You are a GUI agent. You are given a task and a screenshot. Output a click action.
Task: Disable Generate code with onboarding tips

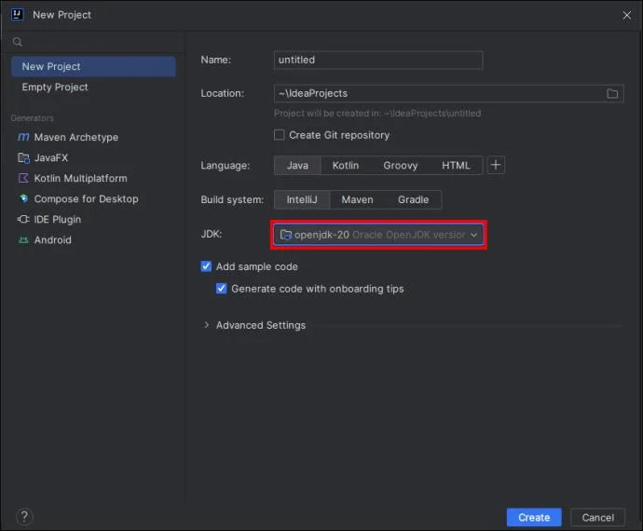[x=222, y=289]
